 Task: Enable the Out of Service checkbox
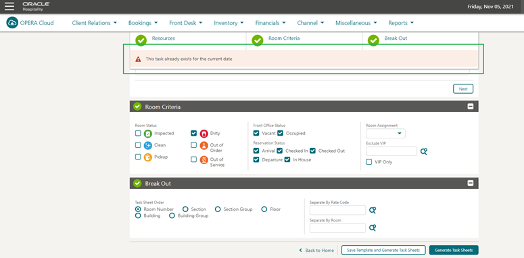click(194, 159)
